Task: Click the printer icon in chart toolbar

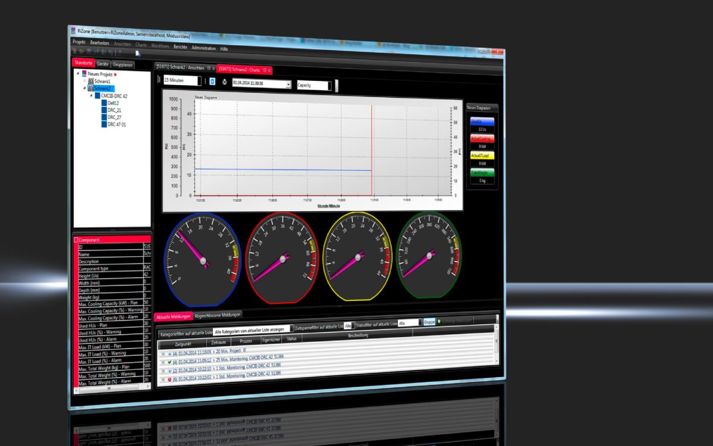Action: pyautogui.click(x=224, y=82)
